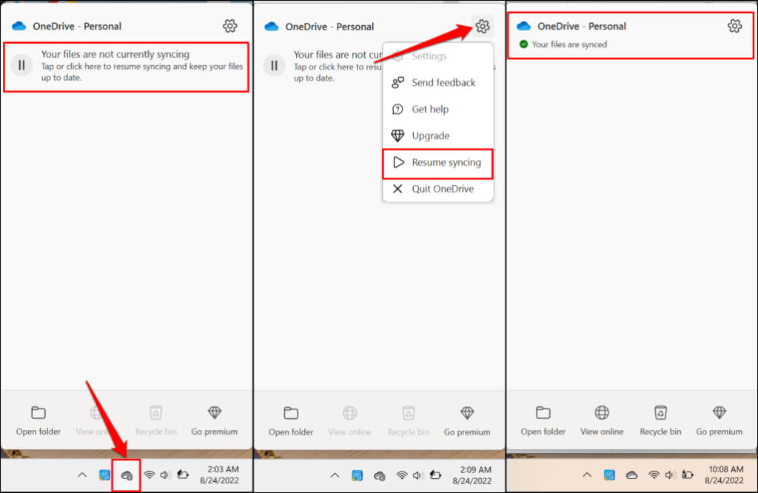Open Recycle bin in the right synced panel
758x493 pixels.
tap(660, 421)
